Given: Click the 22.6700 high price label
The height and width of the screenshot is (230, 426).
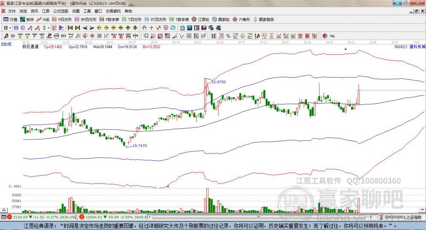Looking at the screenshot, I should (219, 82).
